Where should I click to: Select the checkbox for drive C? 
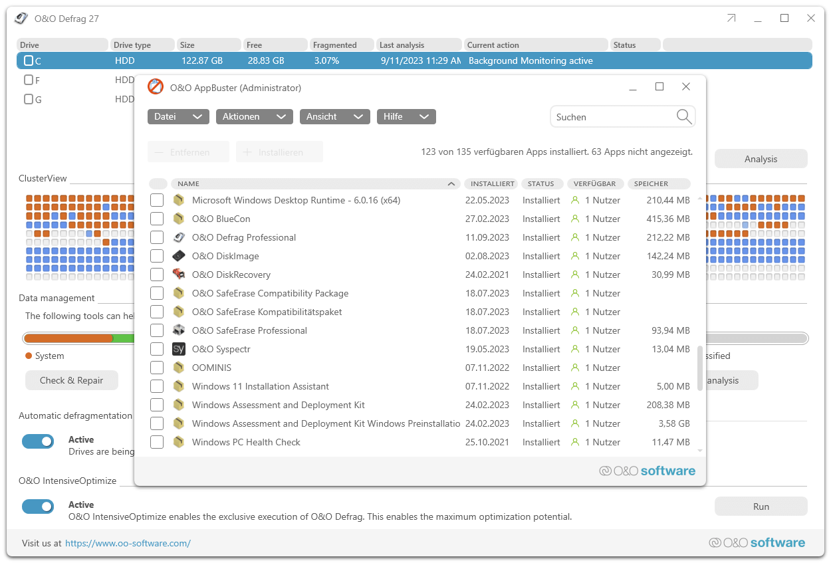click(29, 60)
